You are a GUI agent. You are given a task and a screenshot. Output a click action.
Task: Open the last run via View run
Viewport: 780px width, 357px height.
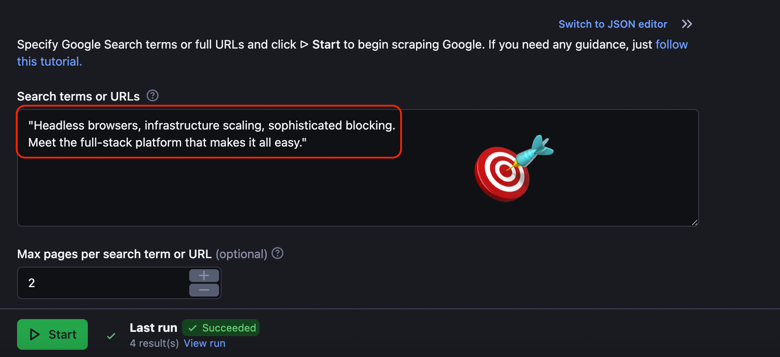tap(204, 343)
